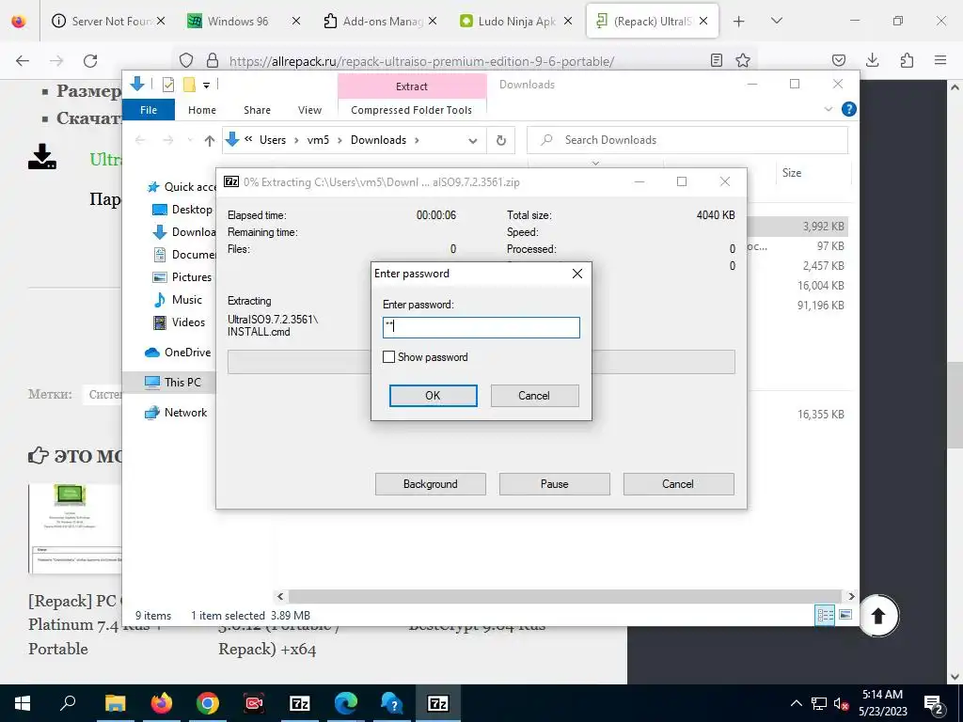Open Firefox extensions puzzle icon
963x722 pixels.
pos(907,60)
